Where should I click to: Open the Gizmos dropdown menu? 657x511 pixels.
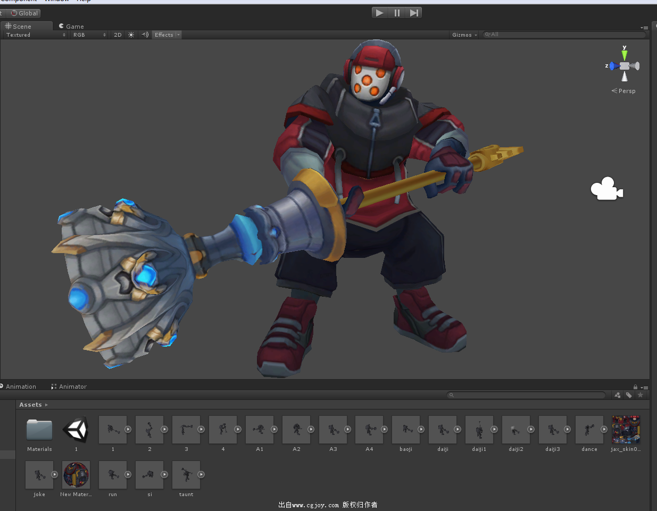point(464,35)
